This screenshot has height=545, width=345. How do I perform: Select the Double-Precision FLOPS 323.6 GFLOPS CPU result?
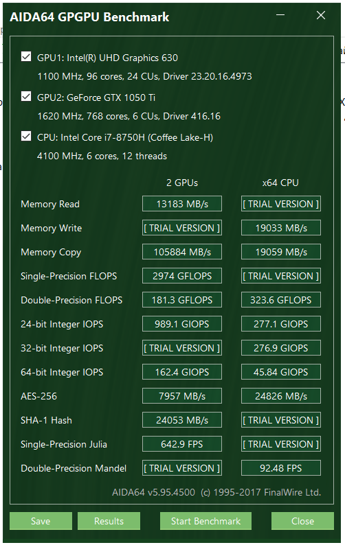tap(281, 300)
